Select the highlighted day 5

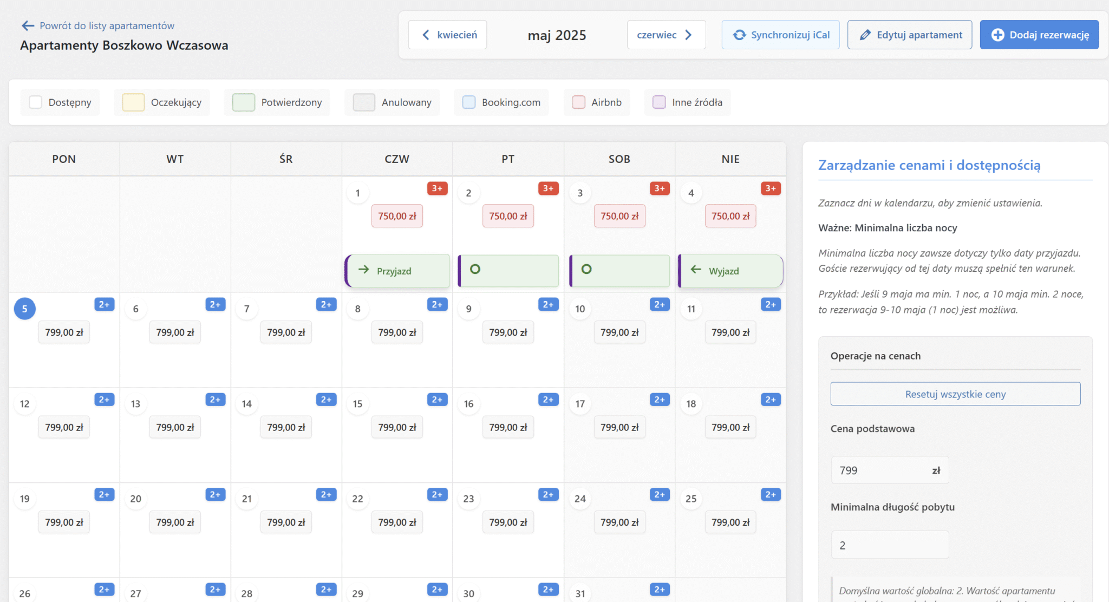click(x=25, y=309)
